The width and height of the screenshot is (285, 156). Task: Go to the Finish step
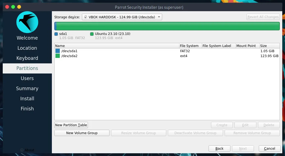click(27, 108)
